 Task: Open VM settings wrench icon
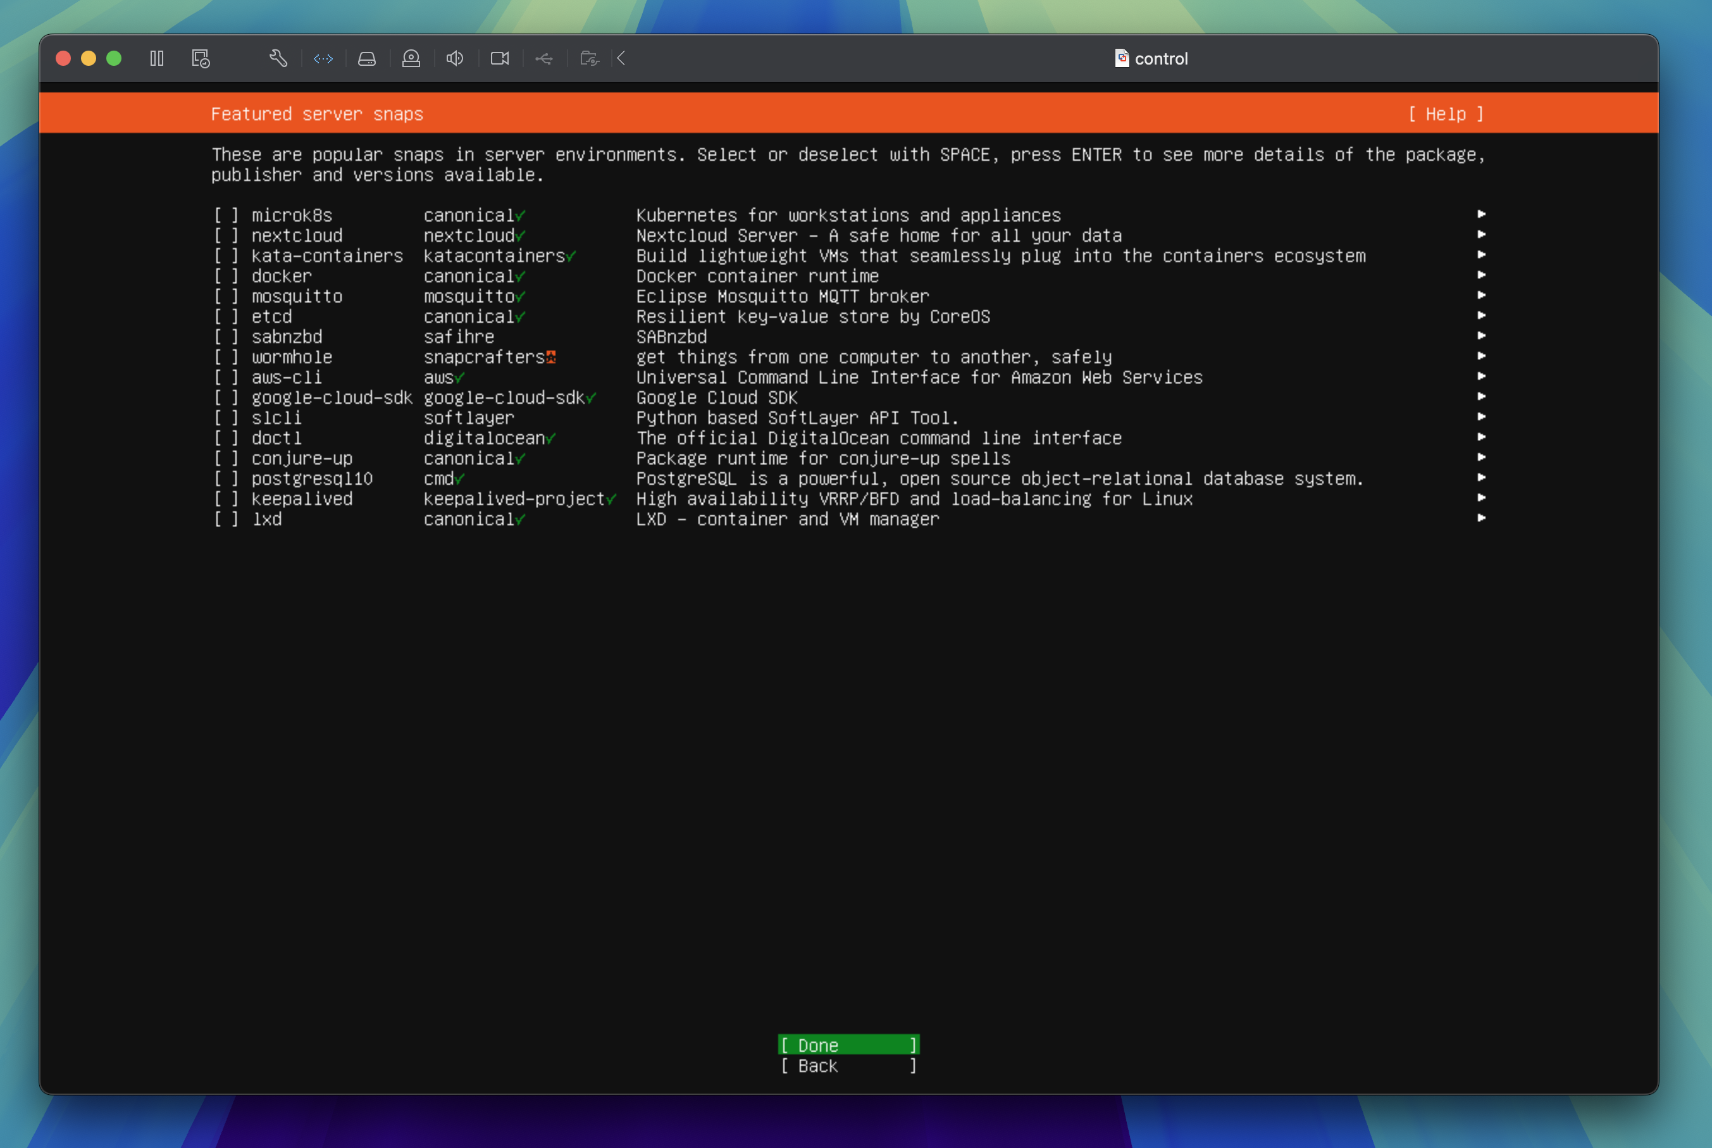pyautogui.click(x=278, y=59)
